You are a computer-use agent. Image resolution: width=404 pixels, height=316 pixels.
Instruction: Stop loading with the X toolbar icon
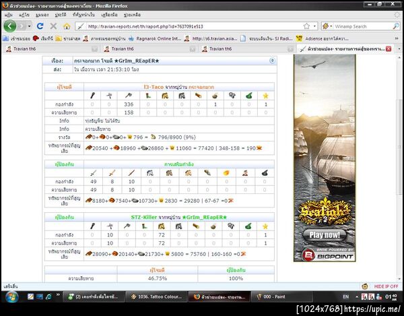click(x=53, y=26)
